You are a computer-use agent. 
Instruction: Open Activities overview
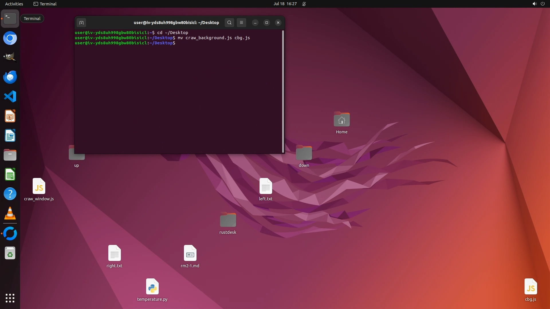14,4
